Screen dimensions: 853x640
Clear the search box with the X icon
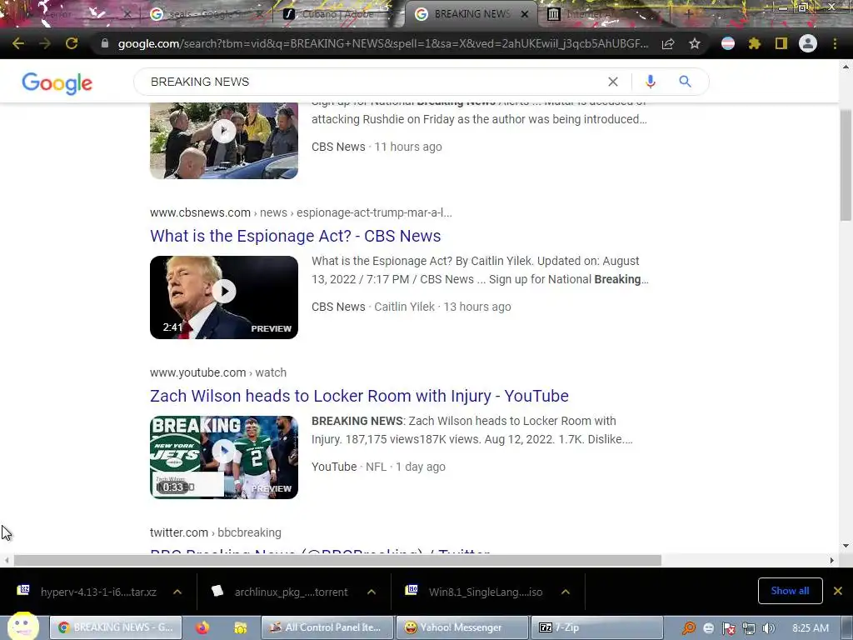click(x=612, y=82)
